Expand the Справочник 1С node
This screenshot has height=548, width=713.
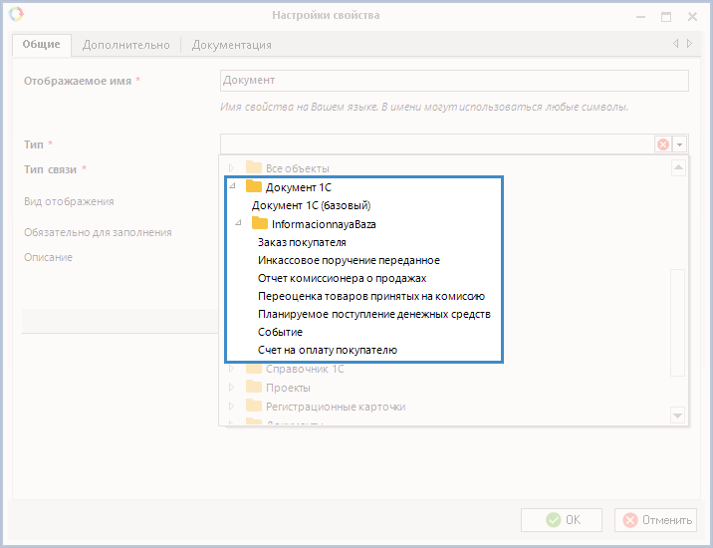231,369
